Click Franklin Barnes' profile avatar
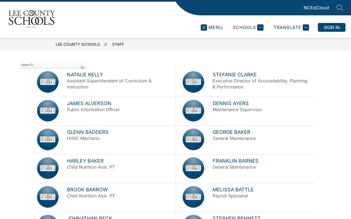The height and width of the screenshot is (219, 351). [x=193, y=168]
